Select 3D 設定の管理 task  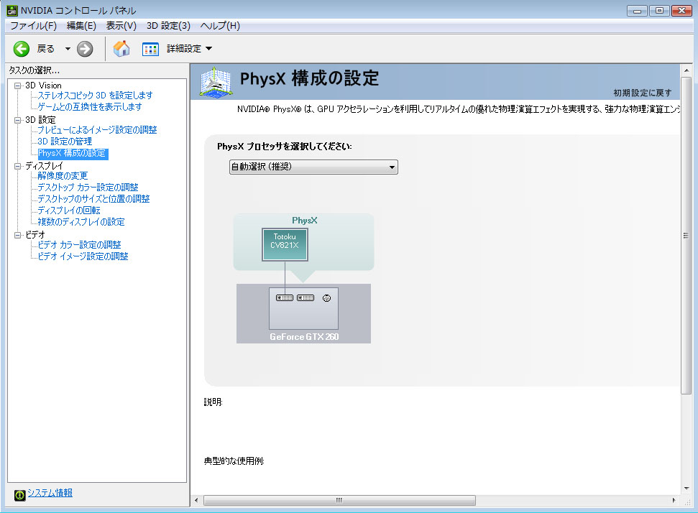[65, 142]
